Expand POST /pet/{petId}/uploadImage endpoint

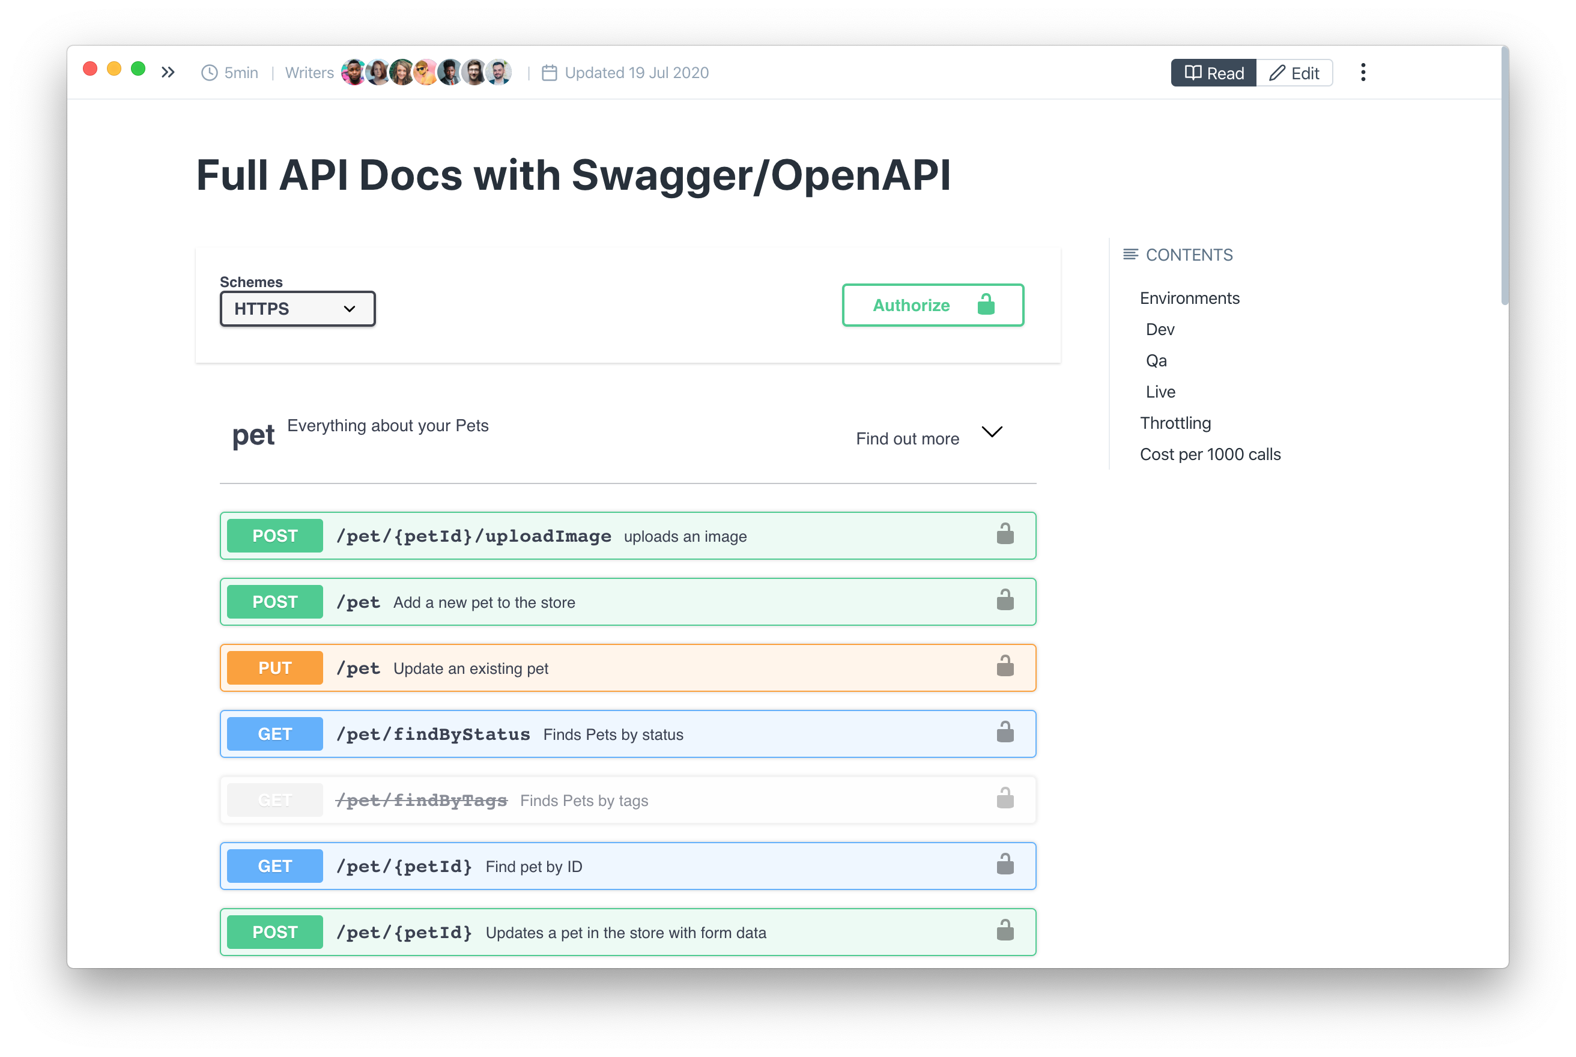click(628, 536)
